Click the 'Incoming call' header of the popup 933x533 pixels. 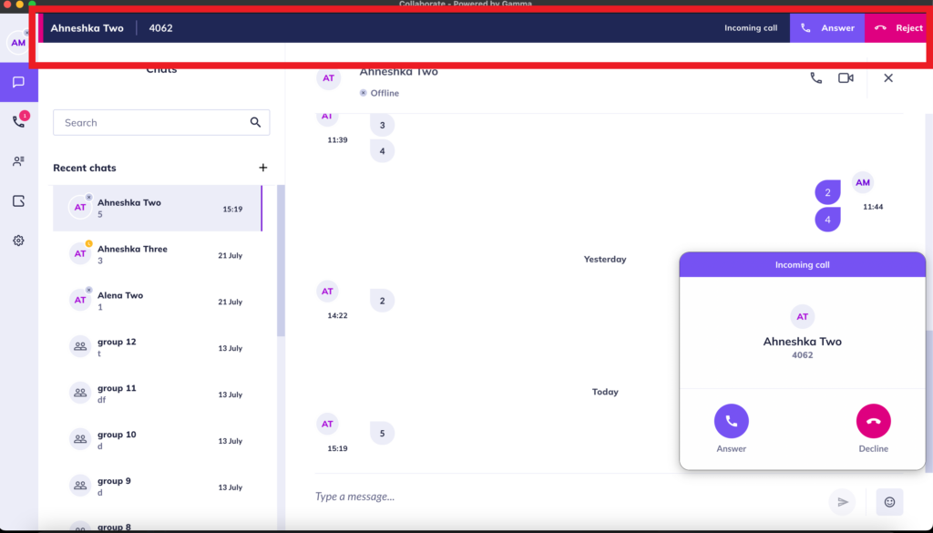(802, 265)
